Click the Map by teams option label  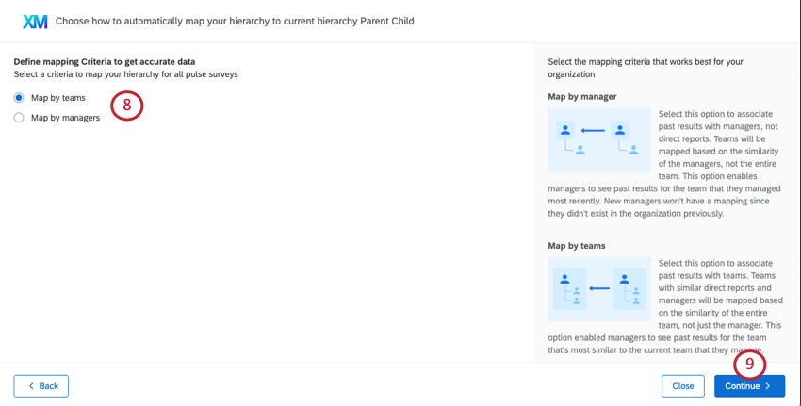(x=58, y=97)
